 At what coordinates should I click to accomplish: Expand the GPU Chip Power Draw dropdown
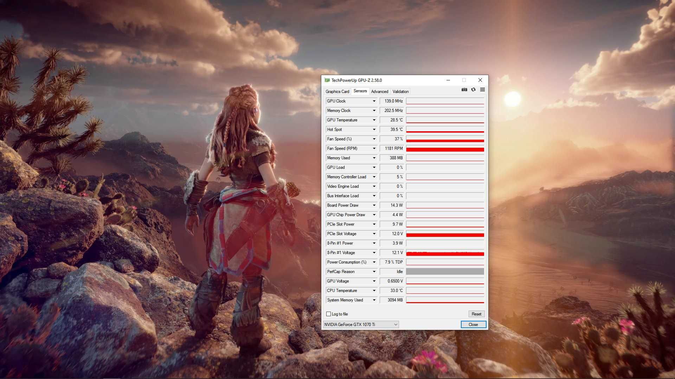[374, 215]
